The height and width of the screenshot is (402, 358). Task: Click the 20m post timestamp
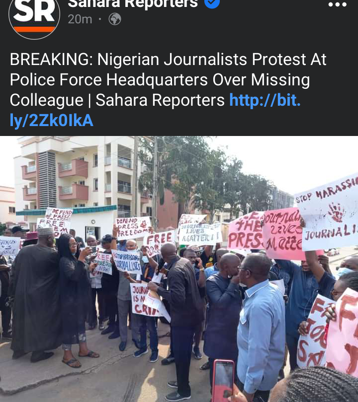pyautogui.click(x=80, y=19)
